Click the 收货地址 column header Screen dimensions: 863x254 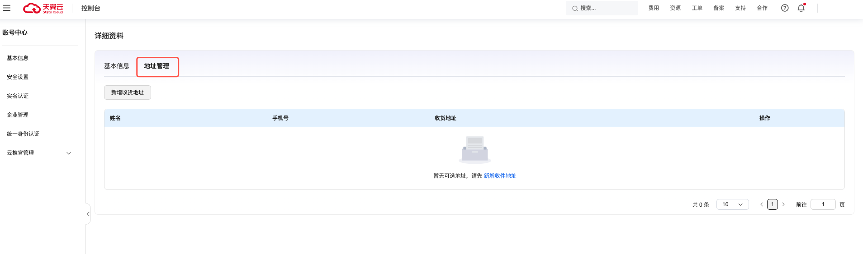(446, 118)
